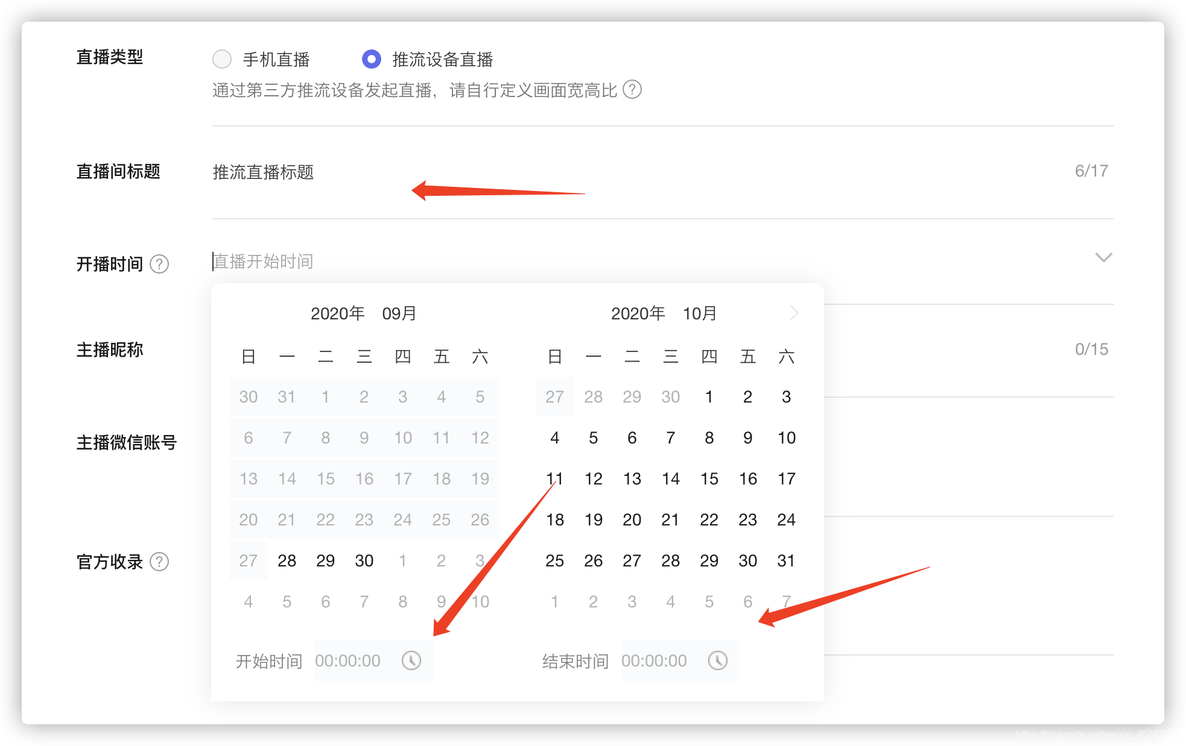
Task: Click the 开始时间 00:00:00 time field
Action: pos(348,661)
